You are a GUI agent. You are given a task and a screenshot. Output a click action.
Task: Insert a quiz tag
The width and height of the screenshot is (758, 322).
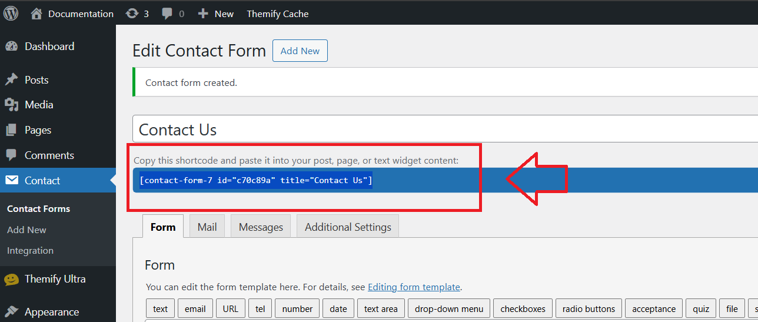(701, 308)
